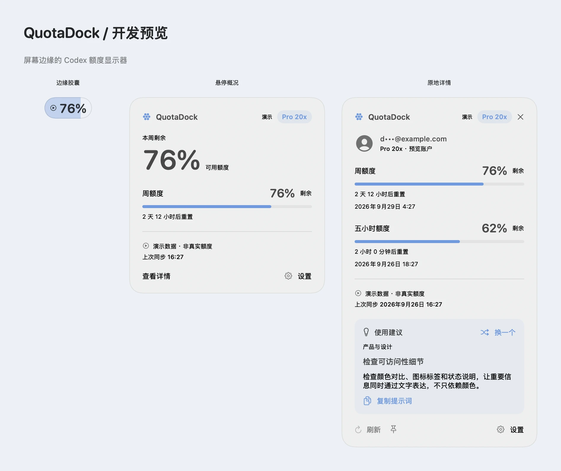The image size is (561, 471).
Task: Click the email d•••@example.com
Action: [x=413, y=139]
